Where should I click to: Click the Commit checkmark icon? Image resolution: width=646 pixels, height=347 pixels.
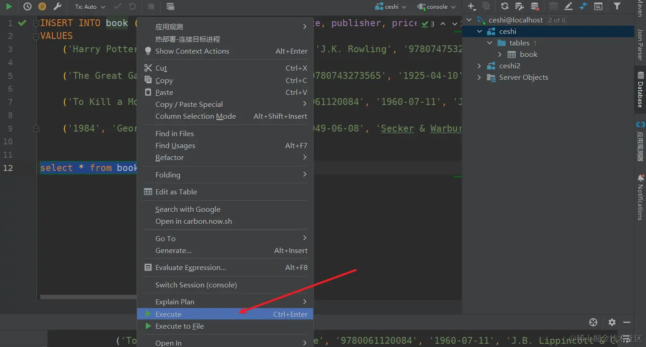coord(118,6)
